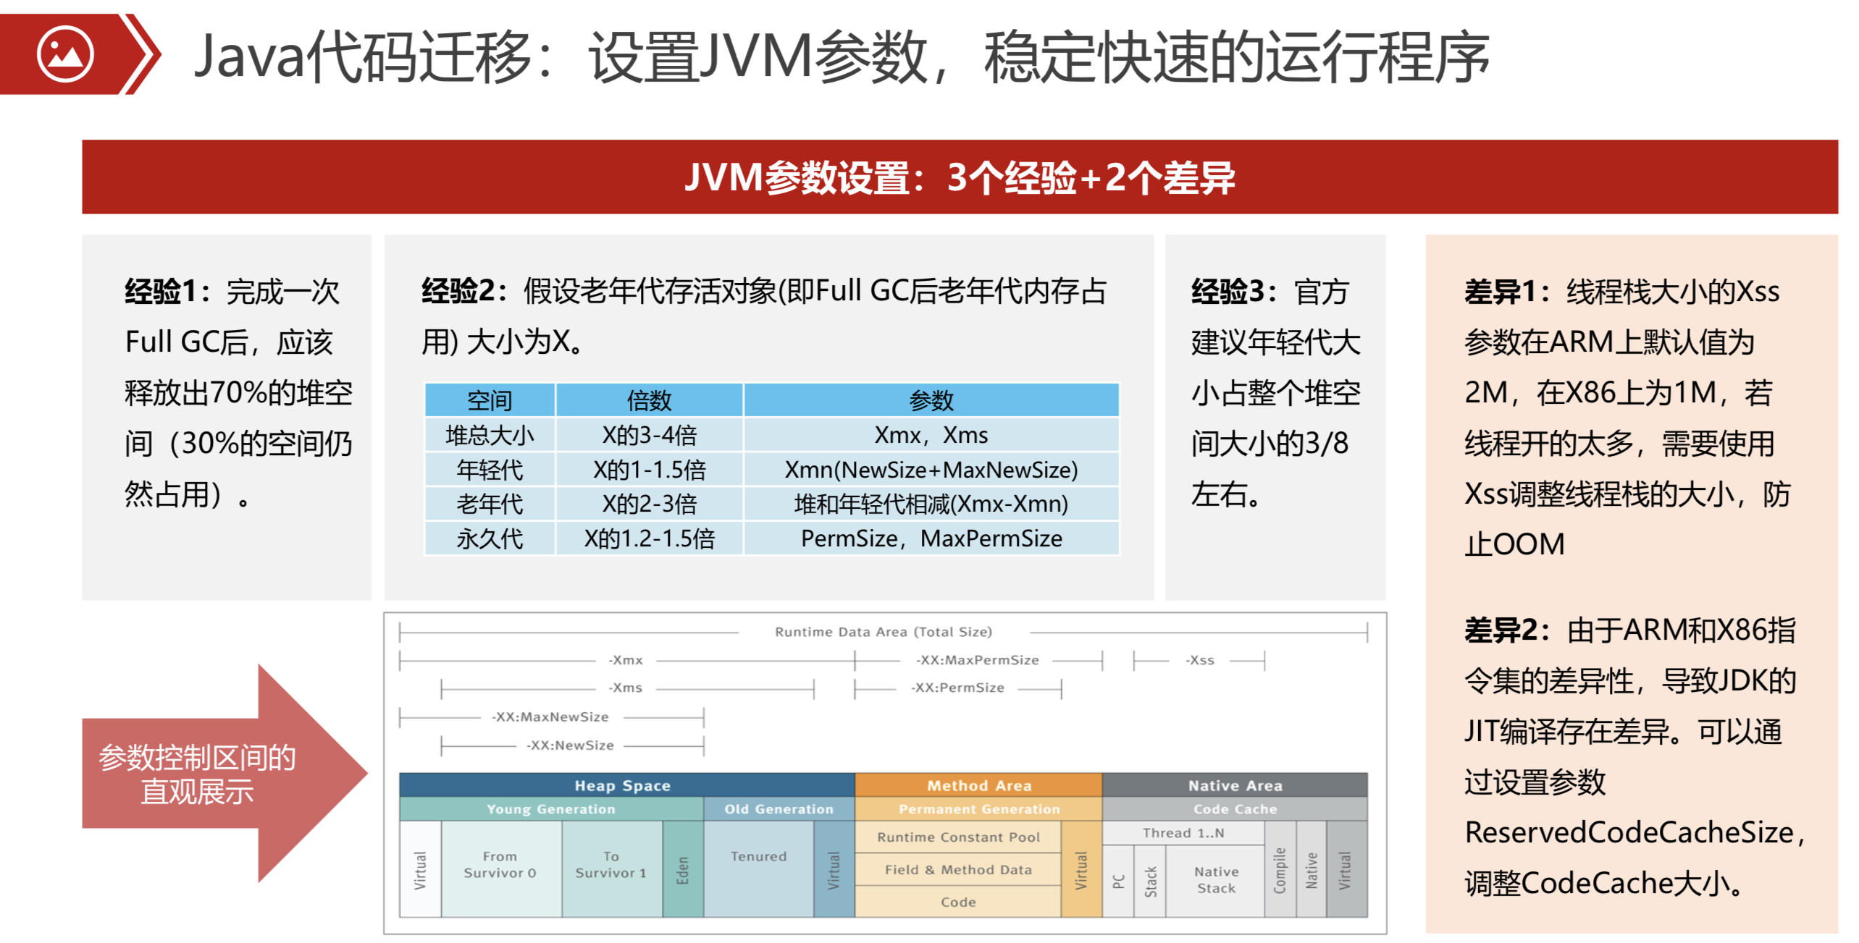The width and height of the screenshot is (1859, 943).
Task: Click the '-XX:NewSize' range label
Action: tap(570, 745)
